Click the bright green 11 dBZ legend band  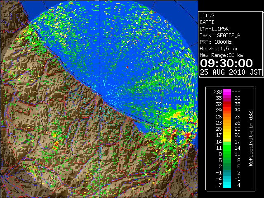[x=227, y=148]
